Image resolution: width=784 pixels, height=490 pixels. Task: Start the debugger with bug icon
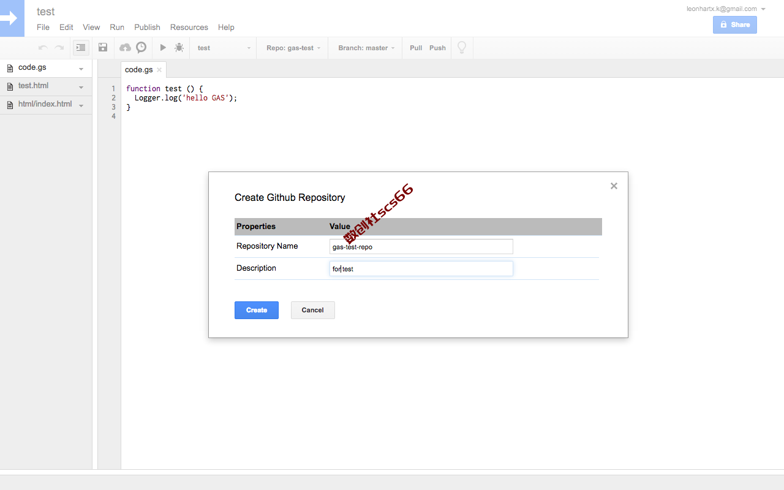tap(179, 48)
